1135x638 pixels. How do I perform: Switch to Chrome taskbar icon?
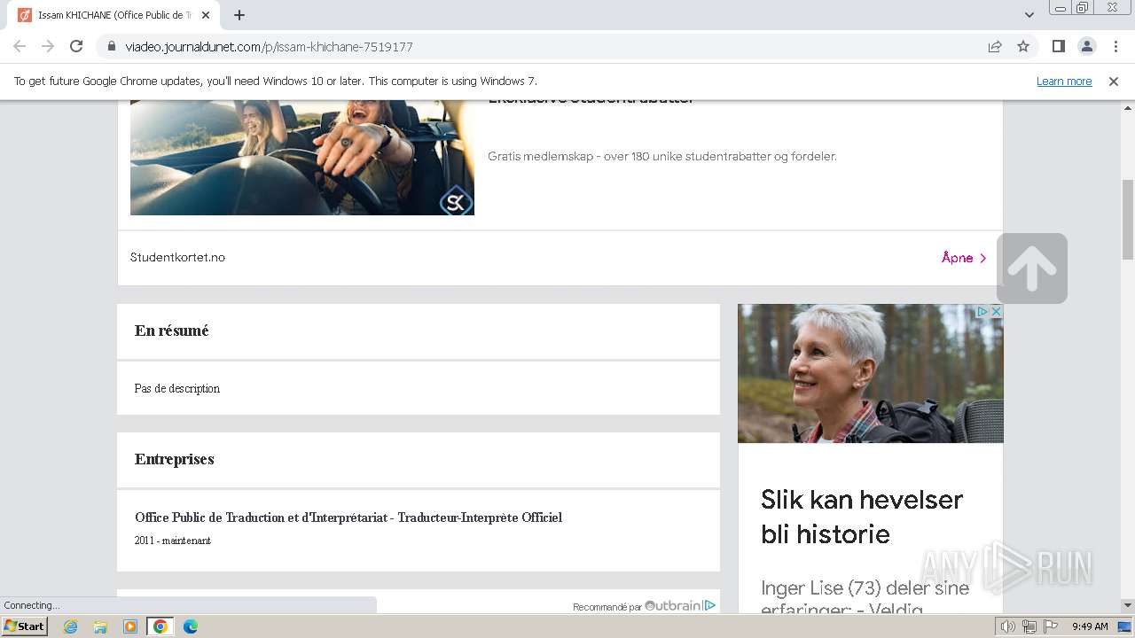click(x=160, y=626)
